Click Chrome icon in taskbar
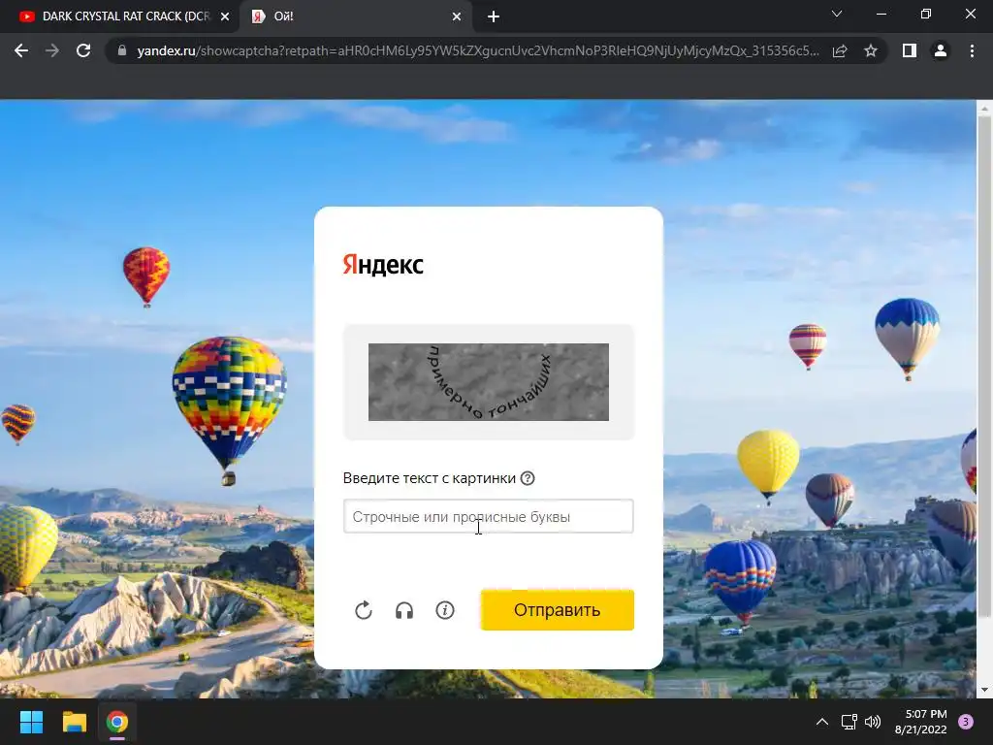993x745 pixels. pyautogui.click(x=117, y=722)
